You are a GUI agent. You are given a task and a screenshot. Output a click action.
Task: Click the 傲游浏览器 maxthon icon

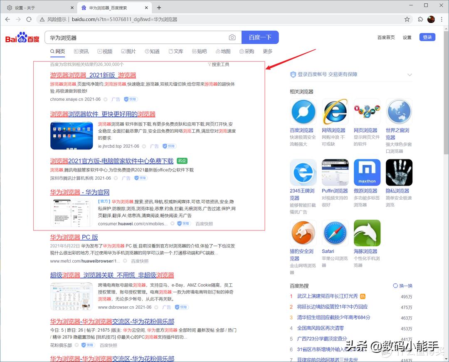367,172
